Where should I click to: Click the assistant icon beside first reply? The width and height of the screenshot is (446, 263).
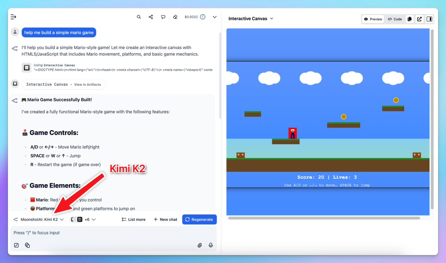[x=15, y=48]
